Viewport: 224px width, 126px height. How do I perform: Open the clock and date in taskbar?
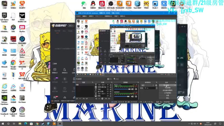coord(208,124)
